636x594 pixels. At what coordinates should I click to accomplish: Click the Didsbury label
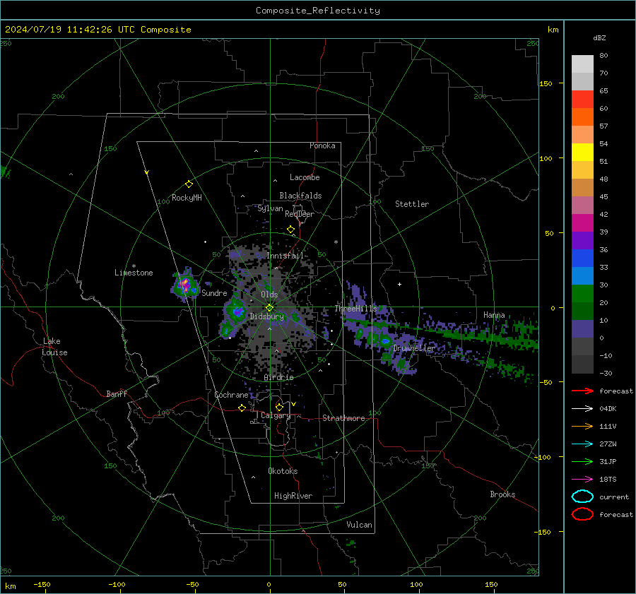click(266, 316)
